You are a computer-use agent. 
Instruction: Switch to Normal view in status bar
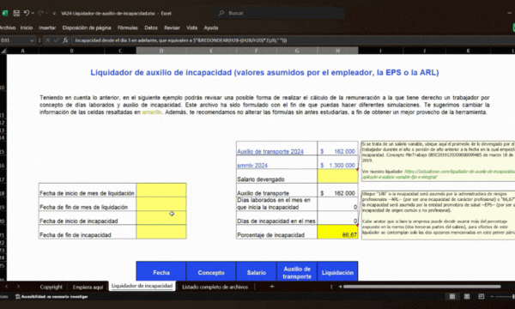452,296
